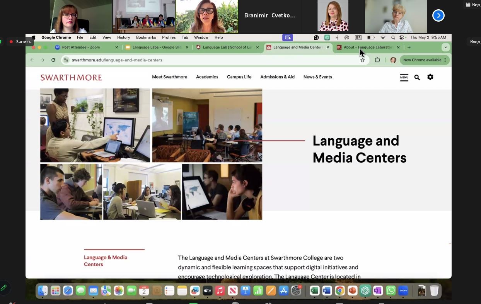481x304 pixels.
Task: Click the search magnifier icon on Swarthmore site
Action: [417, 77]
